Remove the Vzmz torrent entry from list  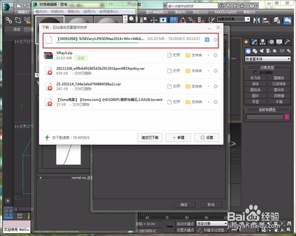[x=215, y=102]
